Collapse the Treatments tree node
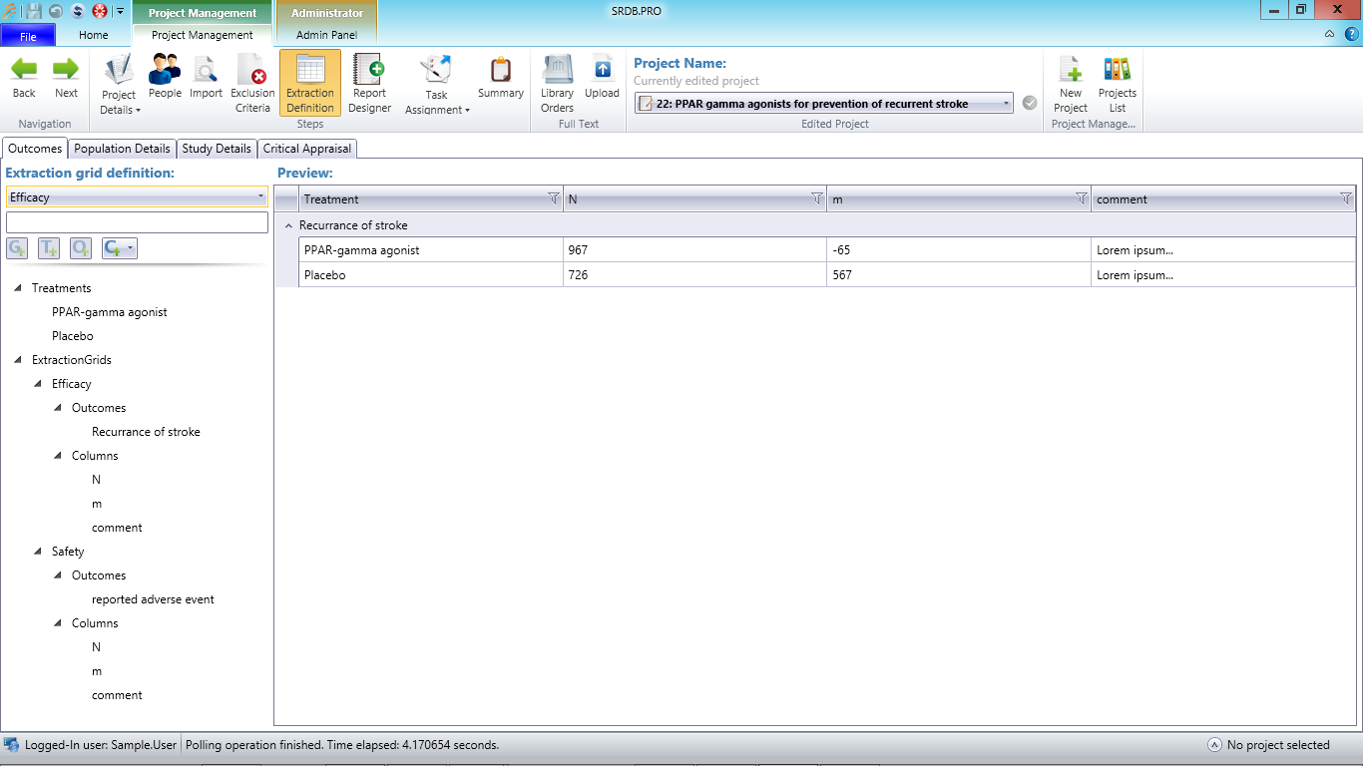The image size is (1363, 766). click(18, 288)
